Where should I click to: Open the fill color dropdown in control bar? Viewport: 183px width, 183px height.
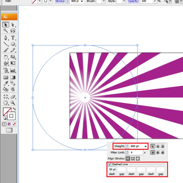pyautogui.click(x=40, y=2)
